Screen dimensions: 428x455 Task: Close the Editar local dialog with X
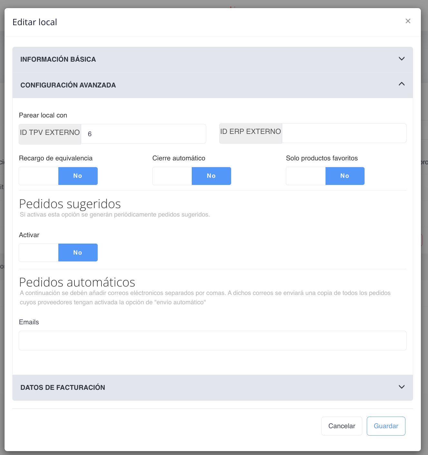point(408,21)
